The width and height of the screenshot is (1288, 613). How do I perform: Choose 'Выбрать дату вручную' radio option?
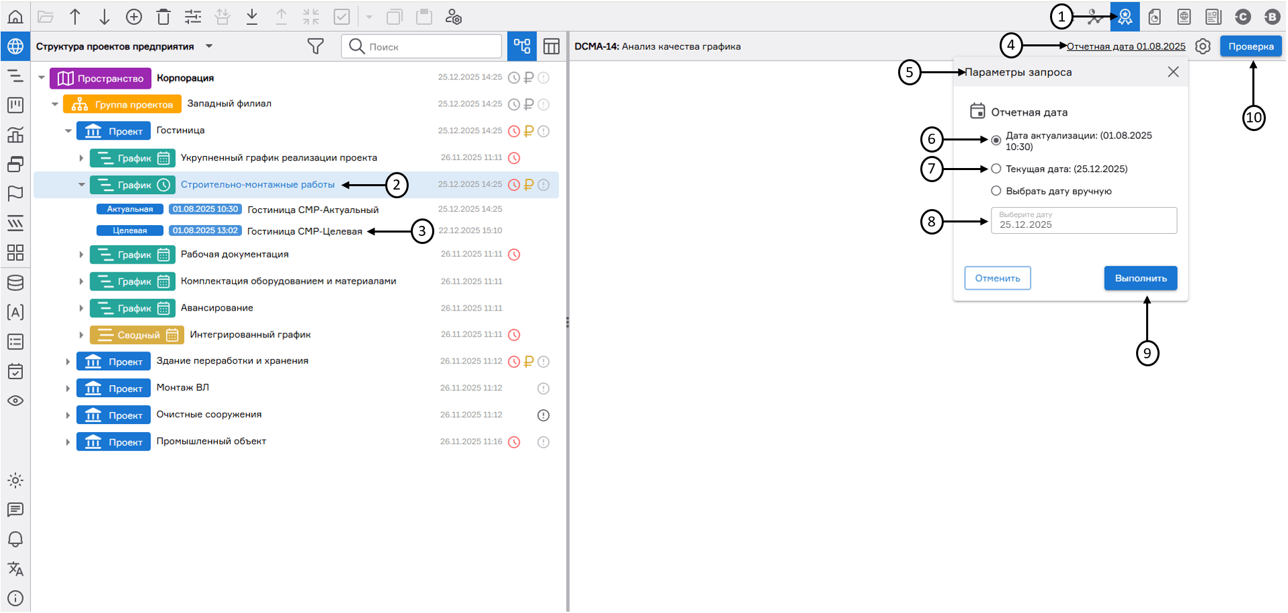(x=996, y=191)
